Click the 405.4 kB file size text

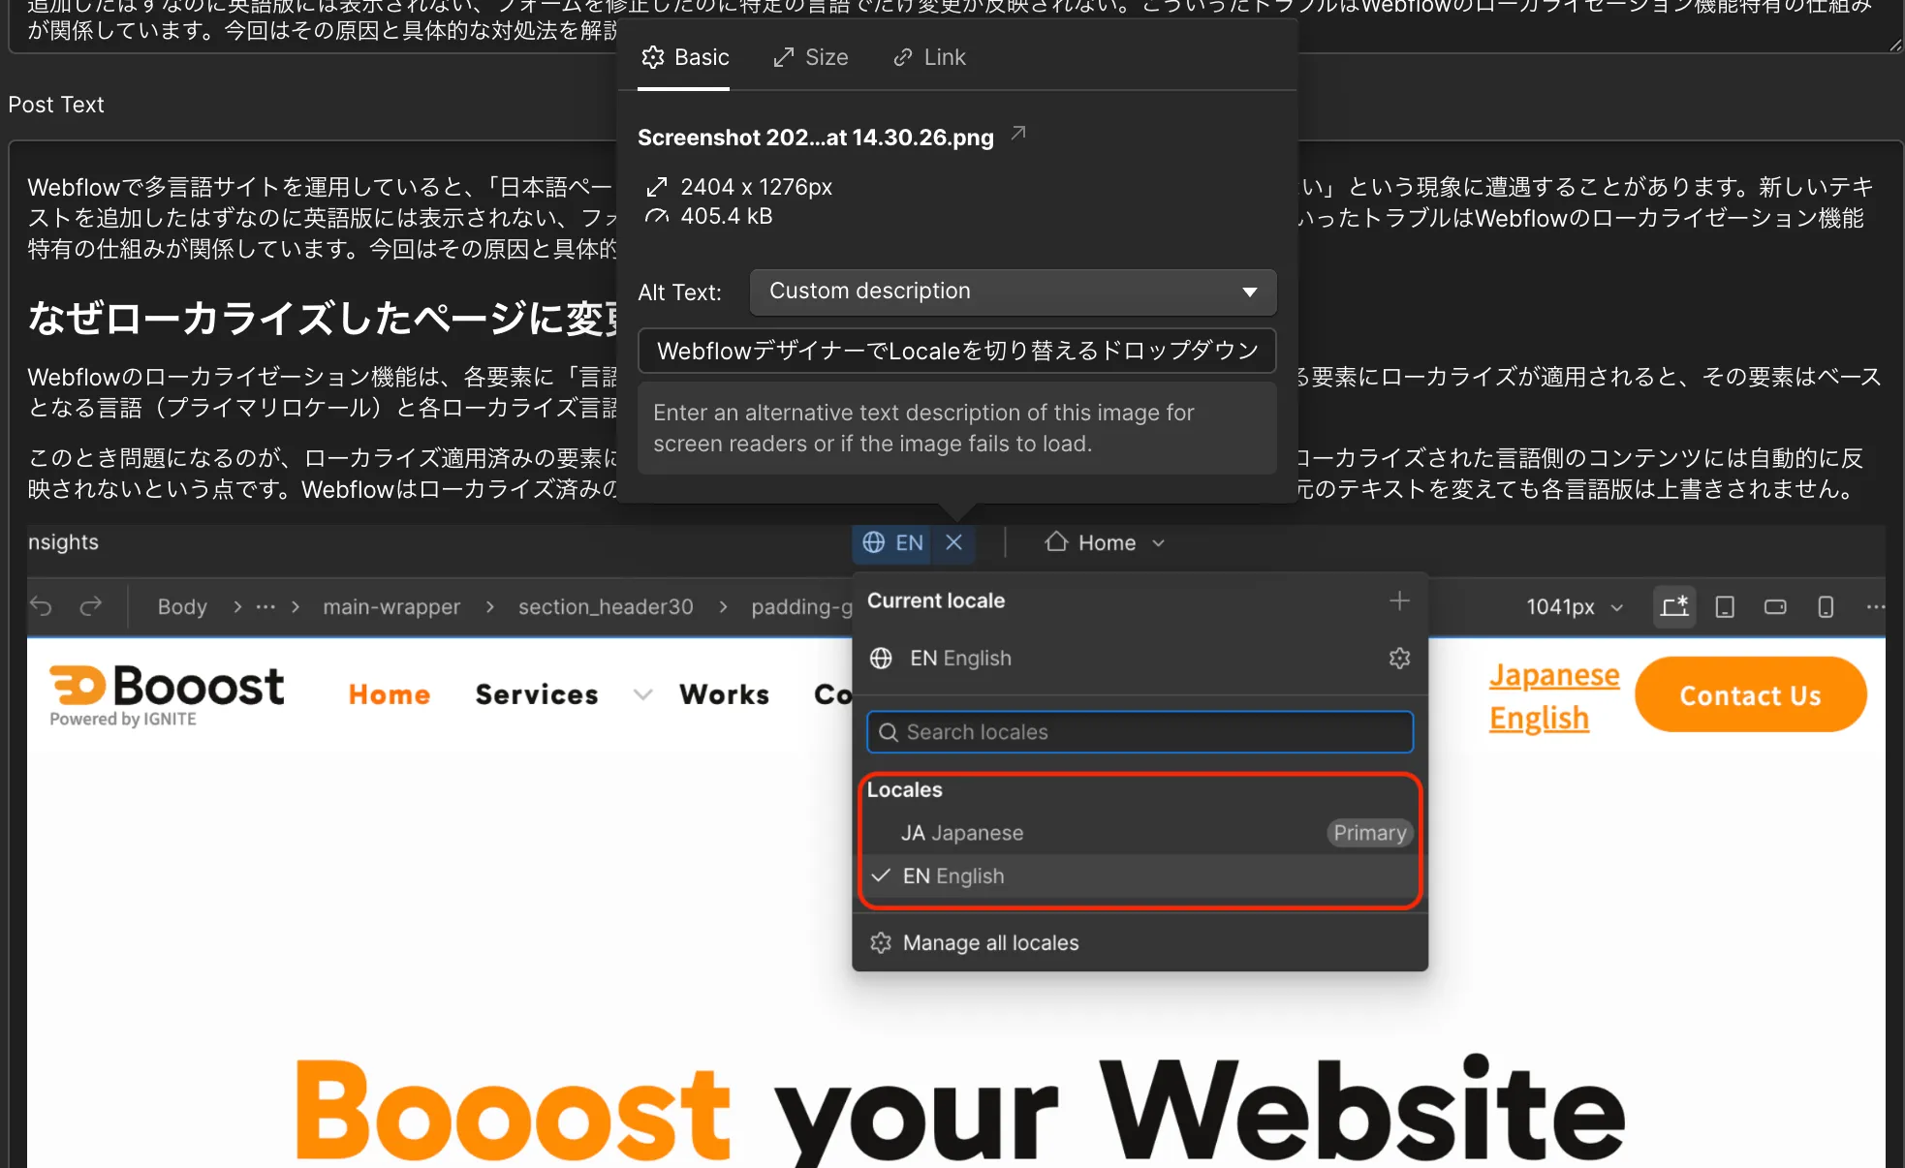pos(726,216)
